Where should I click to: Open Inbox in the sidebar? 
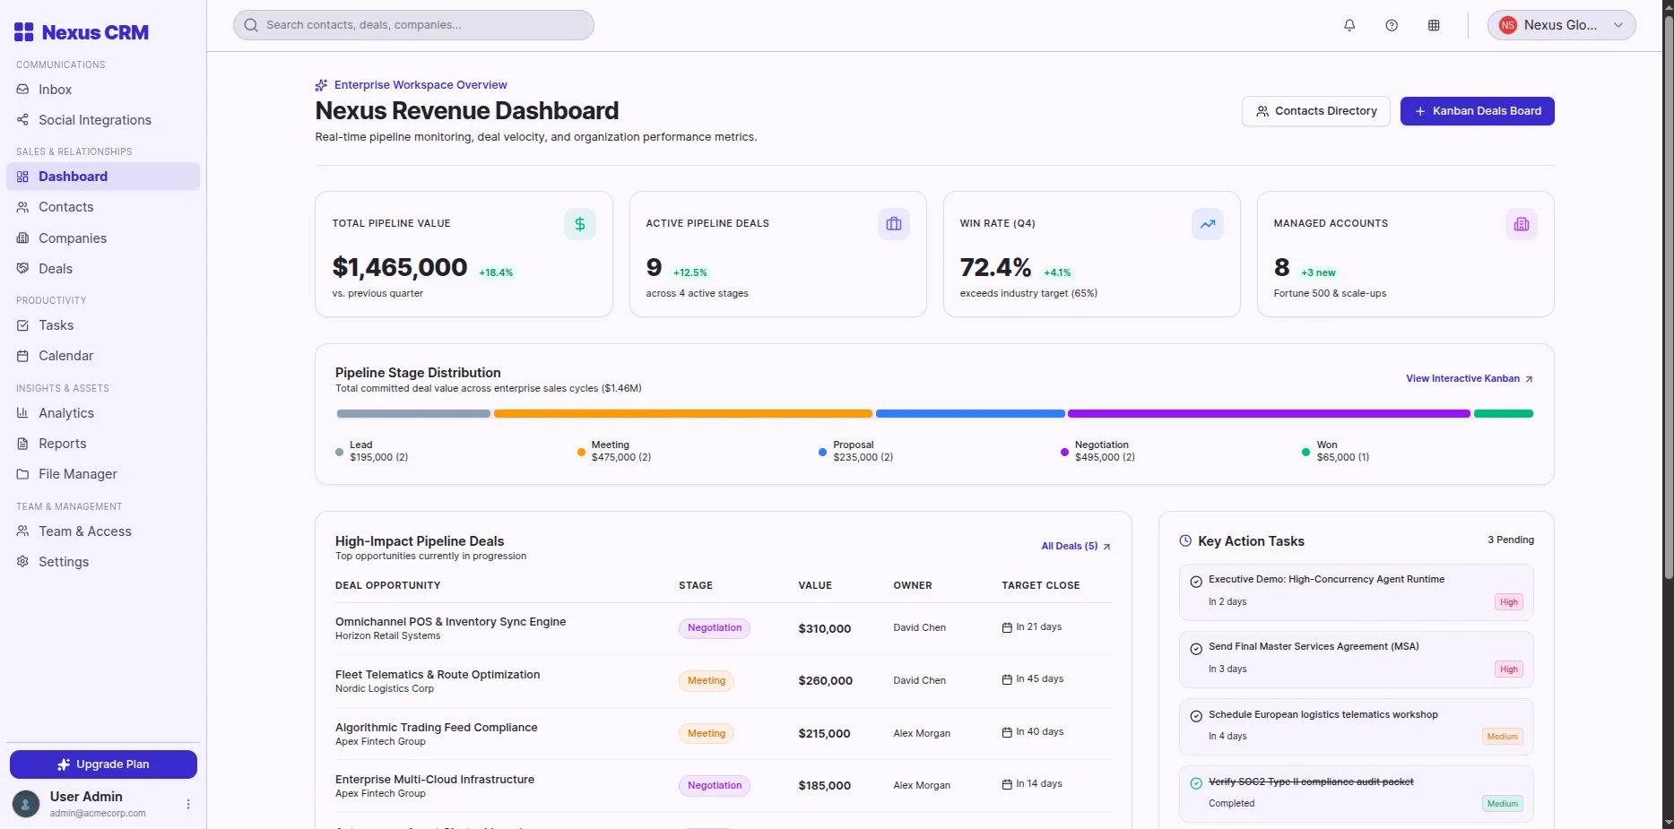(x=103, y=90)
